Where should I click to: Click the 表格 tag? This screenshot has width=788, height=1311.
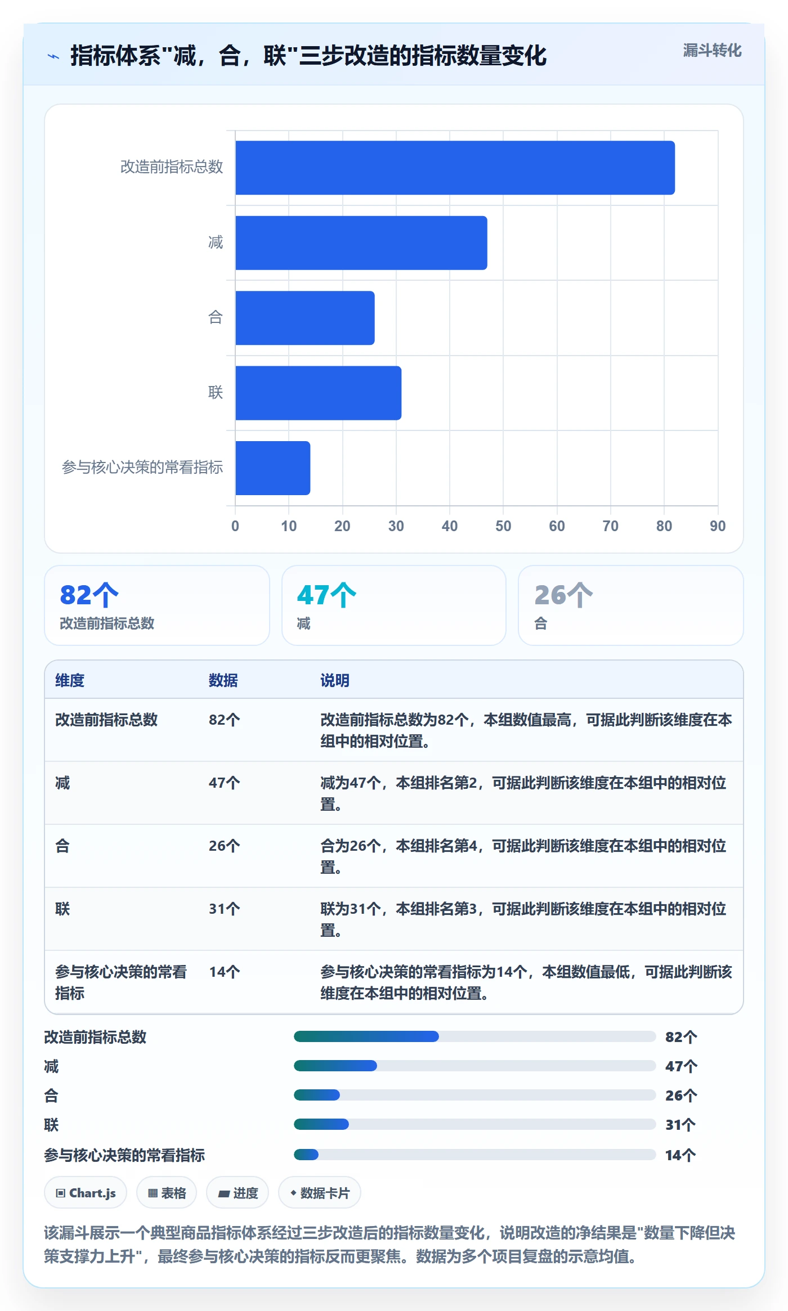[167, 1192]
